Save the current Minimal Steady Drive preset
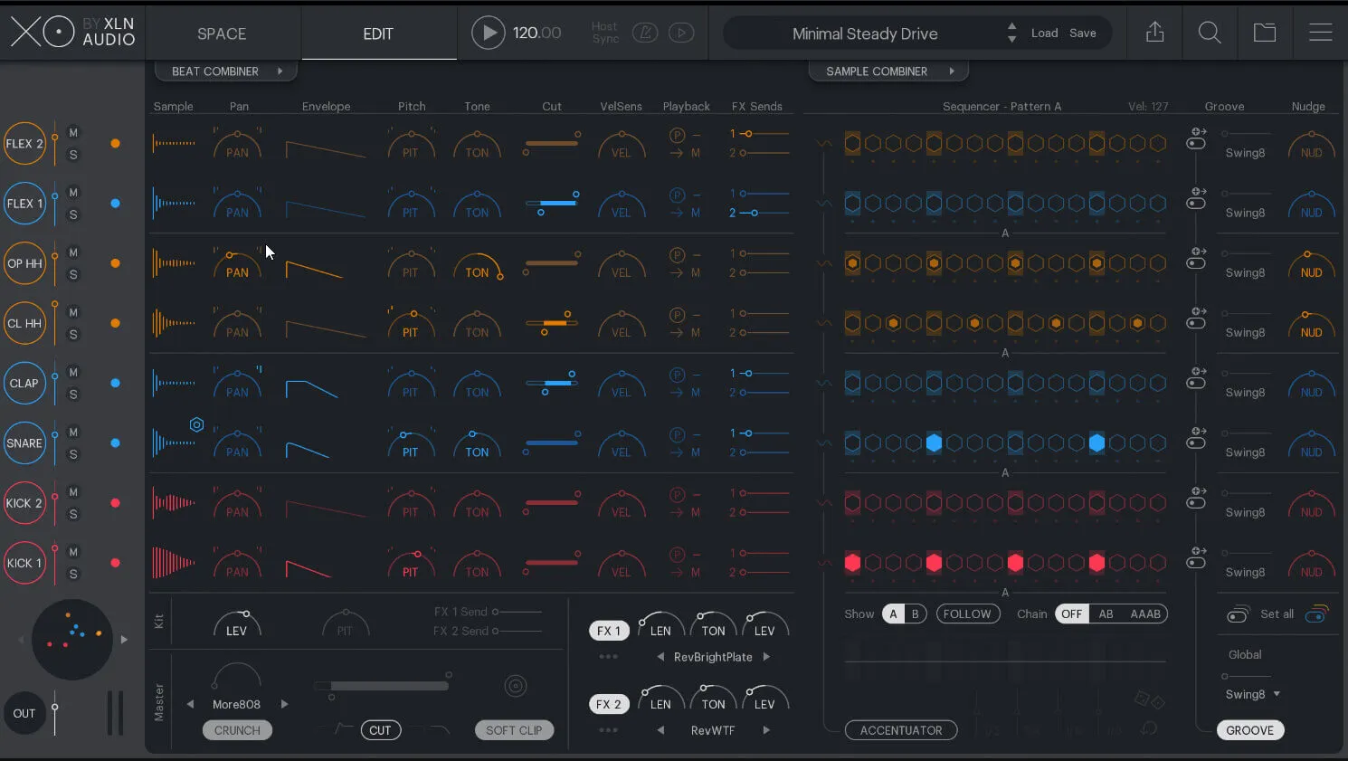Viewport: 1348px width, 761px height. [x=1083, y=33]
